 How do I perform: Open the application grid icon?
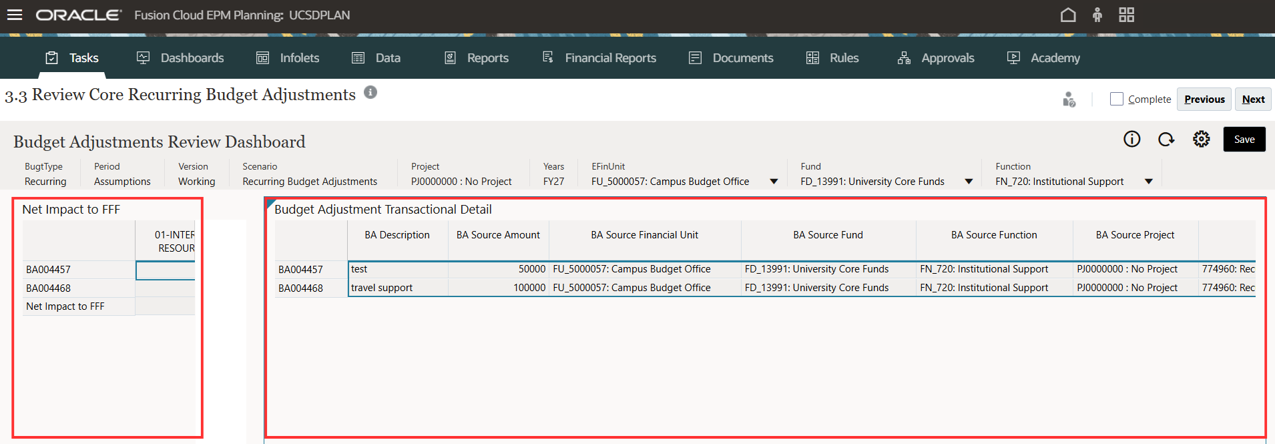click(x=1127, y=15)
